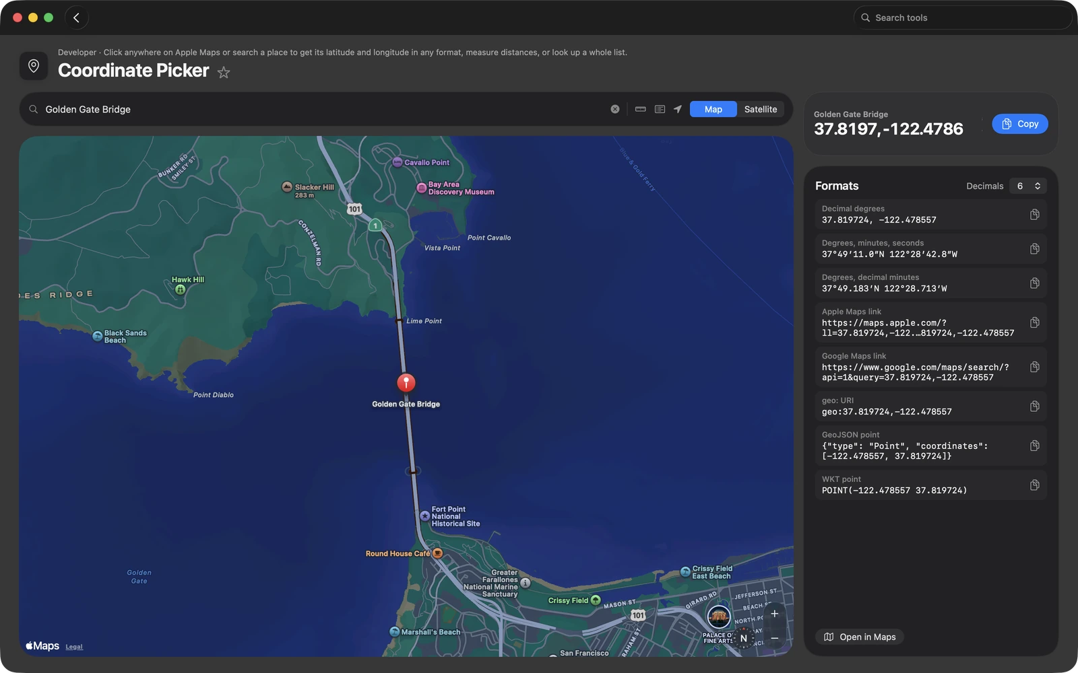1078x673 pixels.
Task: Copy the 37.8197,-122.4786 coordinates
Action: click(x=1019, y=124)
